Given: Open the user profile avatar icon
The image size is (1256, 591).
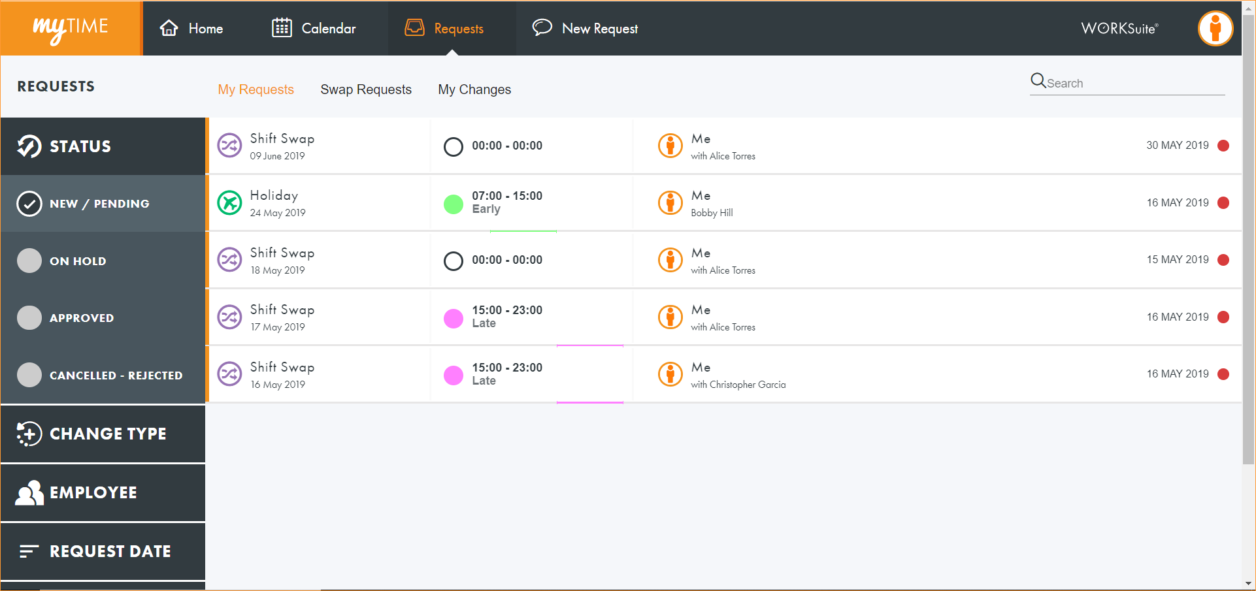Looking at the screenshot, I should click(1215, 28).
